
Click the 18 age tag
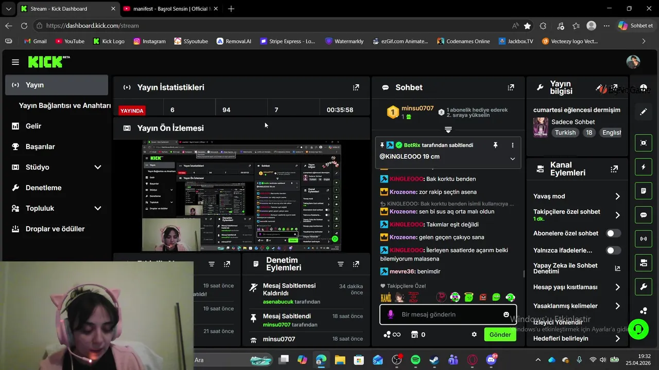(589, 132)
